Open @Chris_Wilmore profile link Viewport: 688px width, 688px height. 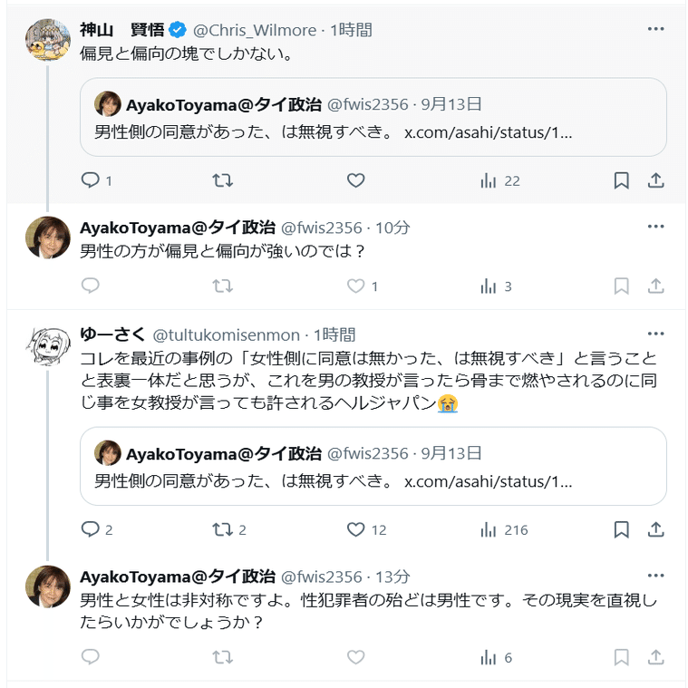pyautogui.click(x=257, y=30)
